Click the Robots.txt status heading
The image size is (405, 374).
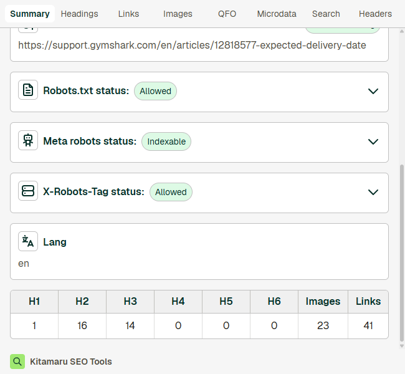pyautogui.click(x=86, y=91)
